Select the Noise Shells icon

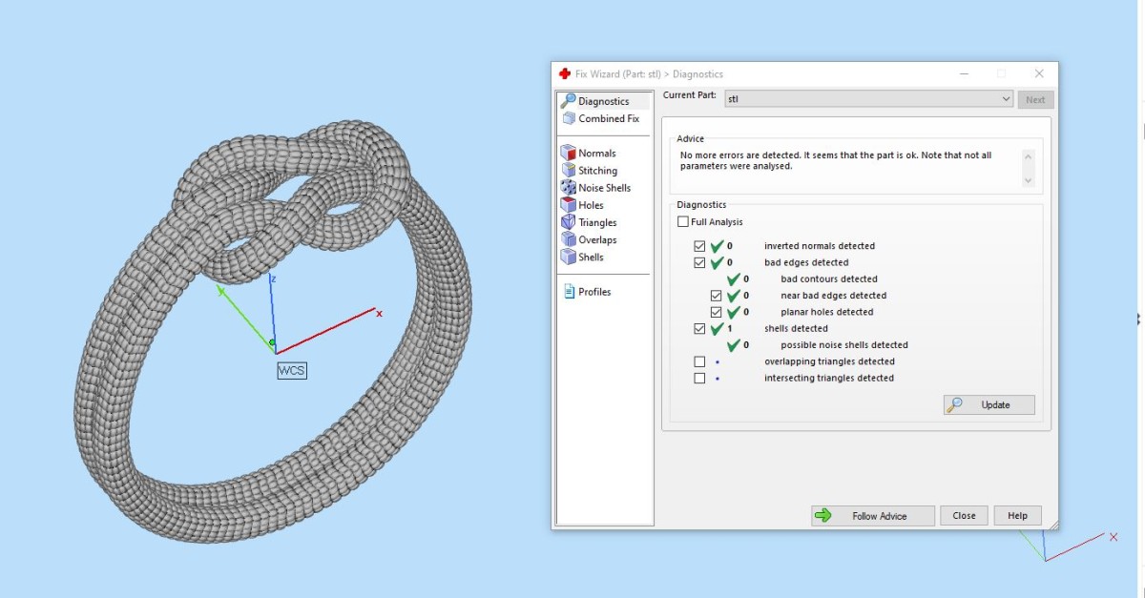568,188
